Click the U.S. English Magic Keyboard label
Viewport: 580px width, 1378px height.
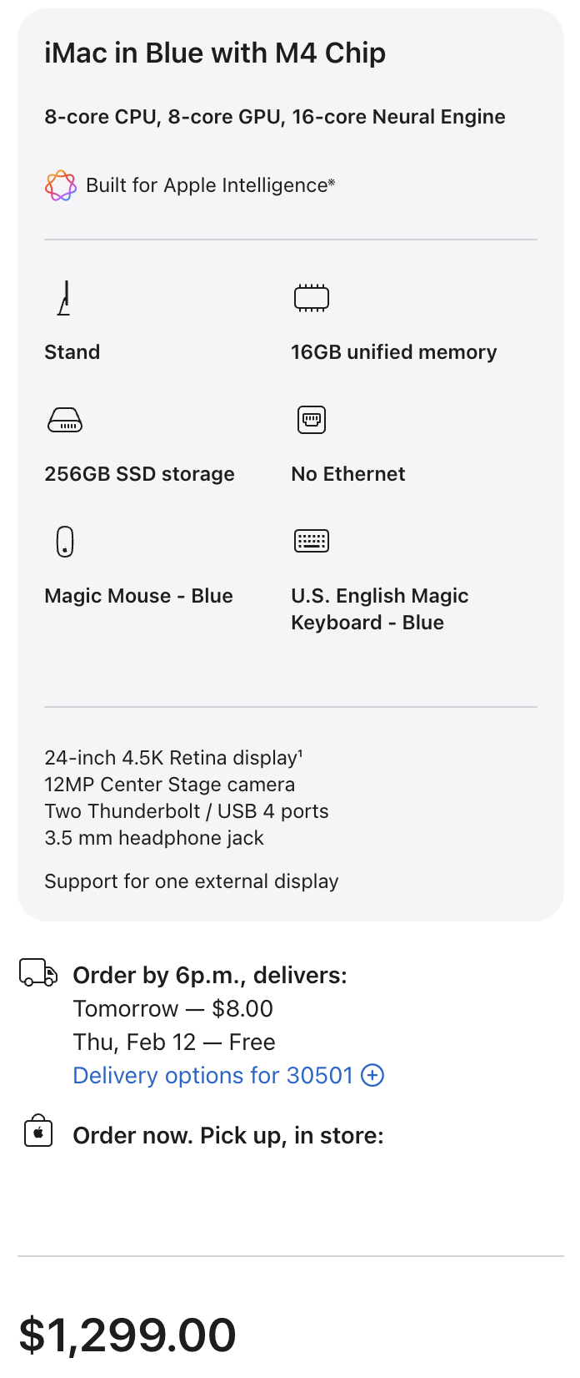pos(379,609)
